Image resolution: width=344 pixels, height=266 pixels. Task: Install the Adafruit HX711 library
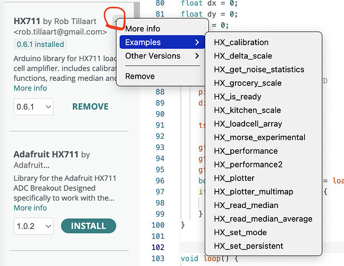[88, 226]
